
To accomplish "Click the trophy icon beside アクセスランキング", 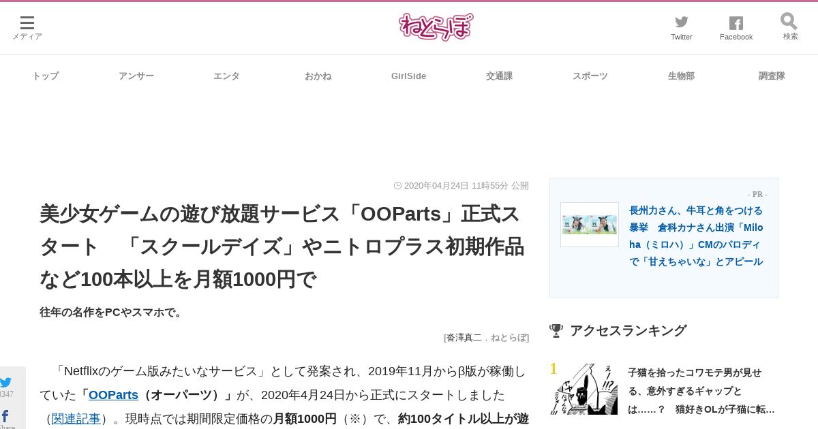I will [x=556, y=330].
